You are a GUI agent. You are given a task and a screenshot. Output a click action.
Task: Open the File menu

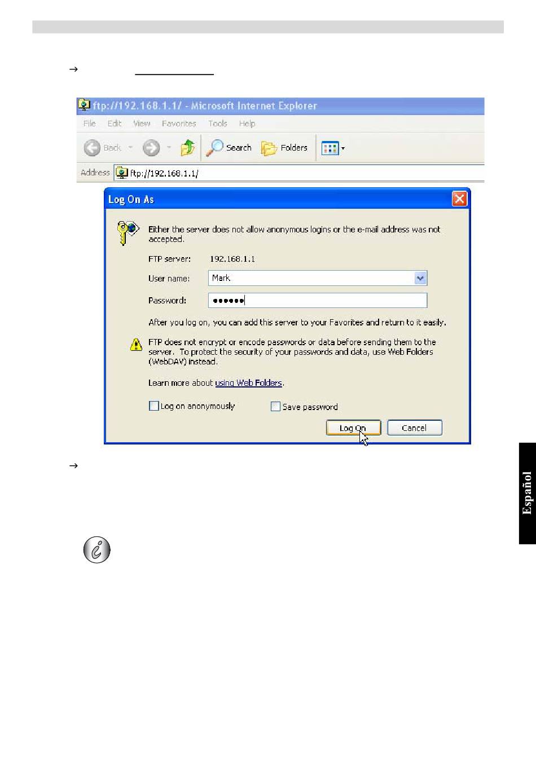pos(89,124)
